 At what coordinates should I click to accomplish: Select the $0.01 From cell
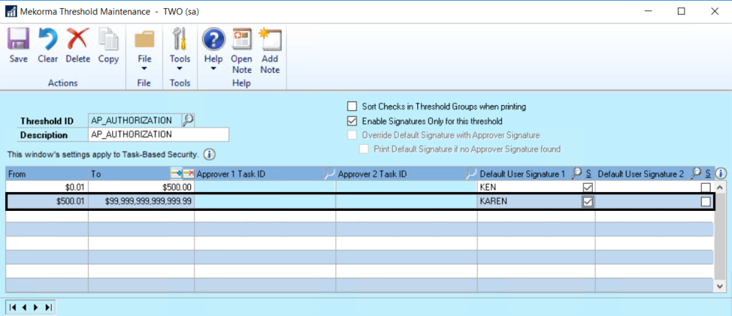(x=47, y=188)
